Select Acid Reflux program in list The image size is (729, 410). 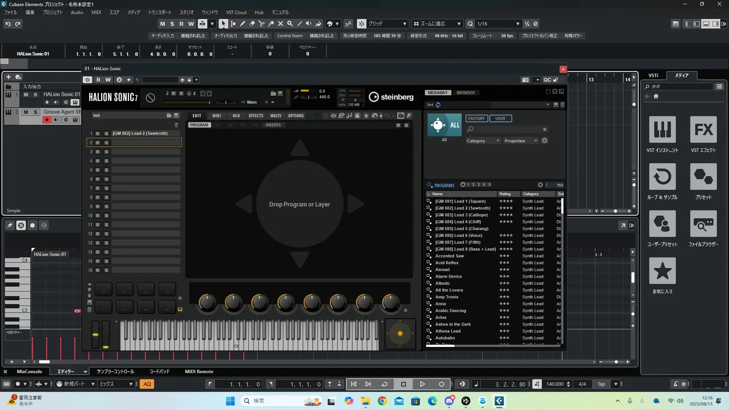click(x=447, y=263)
